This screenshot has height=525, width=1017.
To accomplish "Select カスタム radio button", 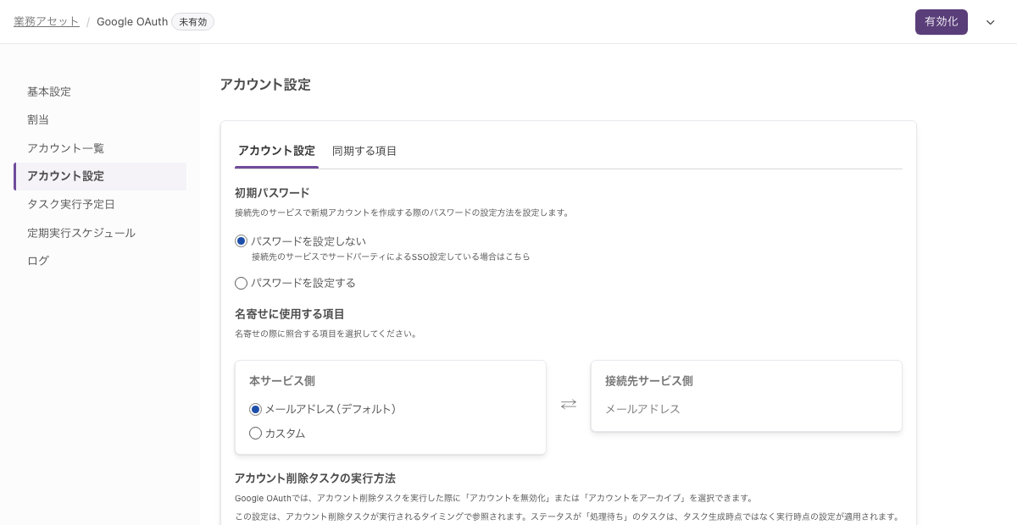I will tap(255, 434).
